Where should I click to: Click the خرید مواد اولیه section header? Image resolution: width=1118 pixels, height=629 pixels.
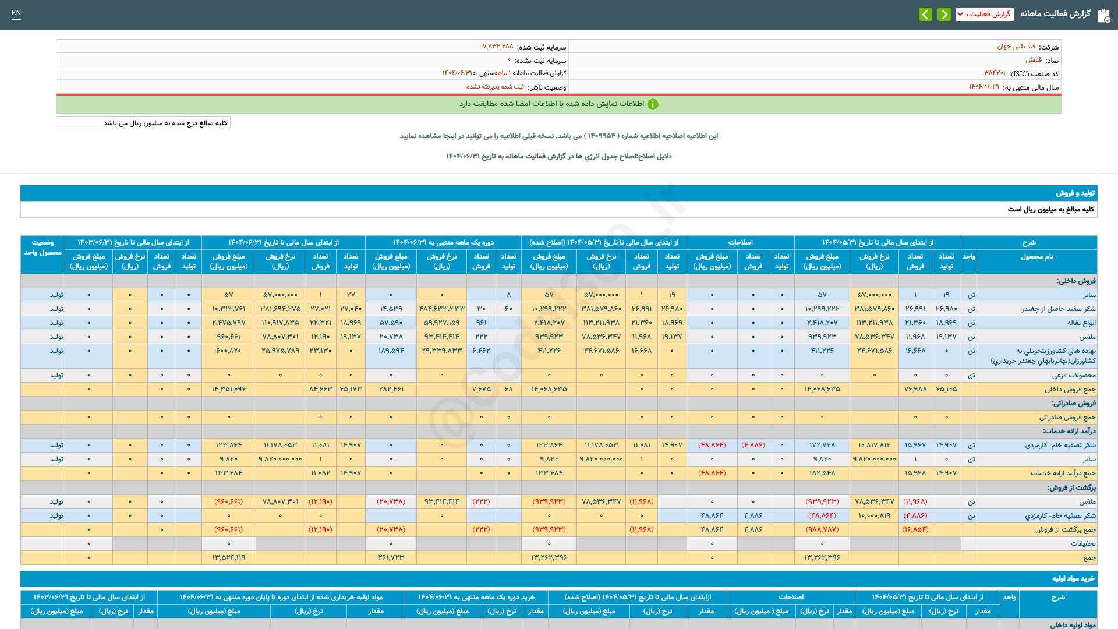tap(1073, 578)
